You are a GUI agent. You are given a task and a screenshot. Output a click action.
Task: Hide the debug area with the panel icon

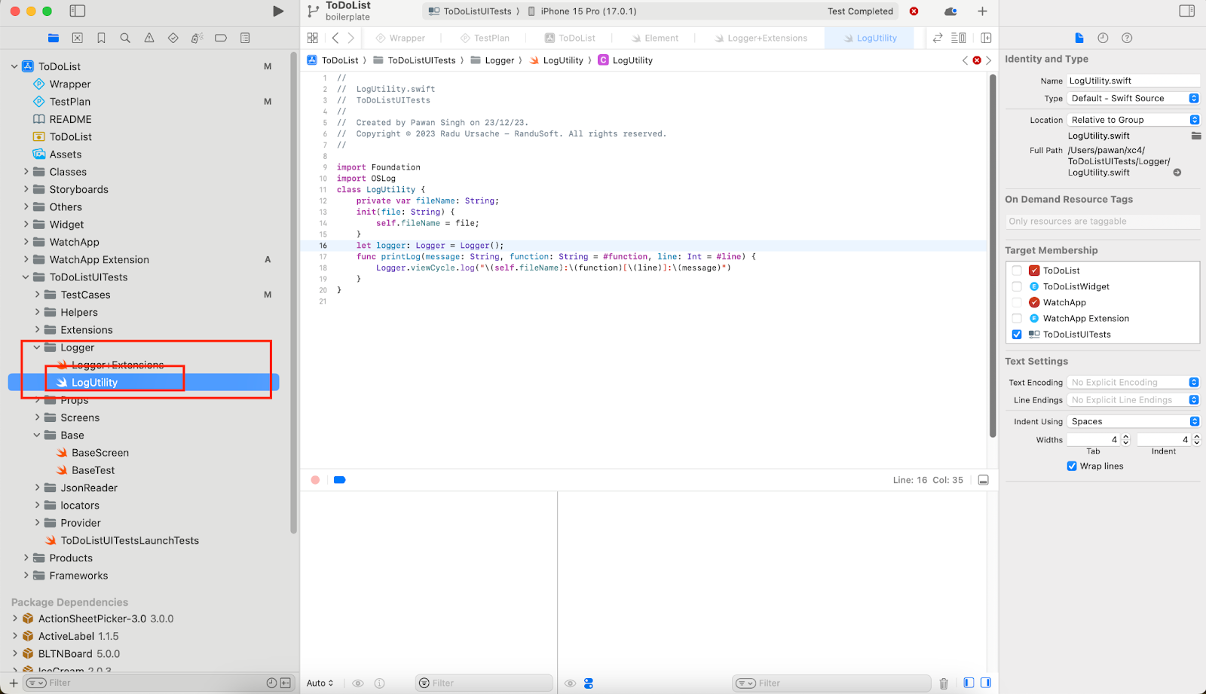click(x=983, y=480)
